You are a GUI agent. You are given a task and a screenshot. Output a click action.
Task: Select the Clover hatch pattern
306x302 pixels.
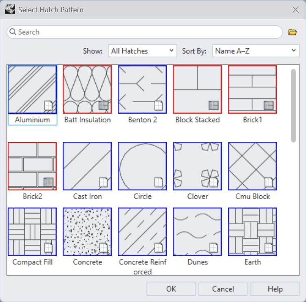click(x=197, y=166)
